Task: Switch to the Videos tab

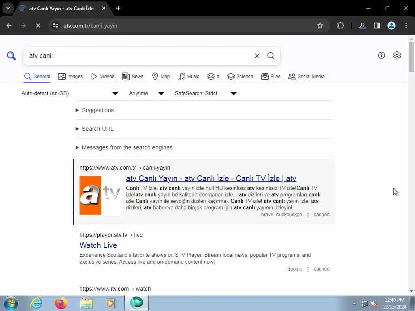Action: coord(103,77)
